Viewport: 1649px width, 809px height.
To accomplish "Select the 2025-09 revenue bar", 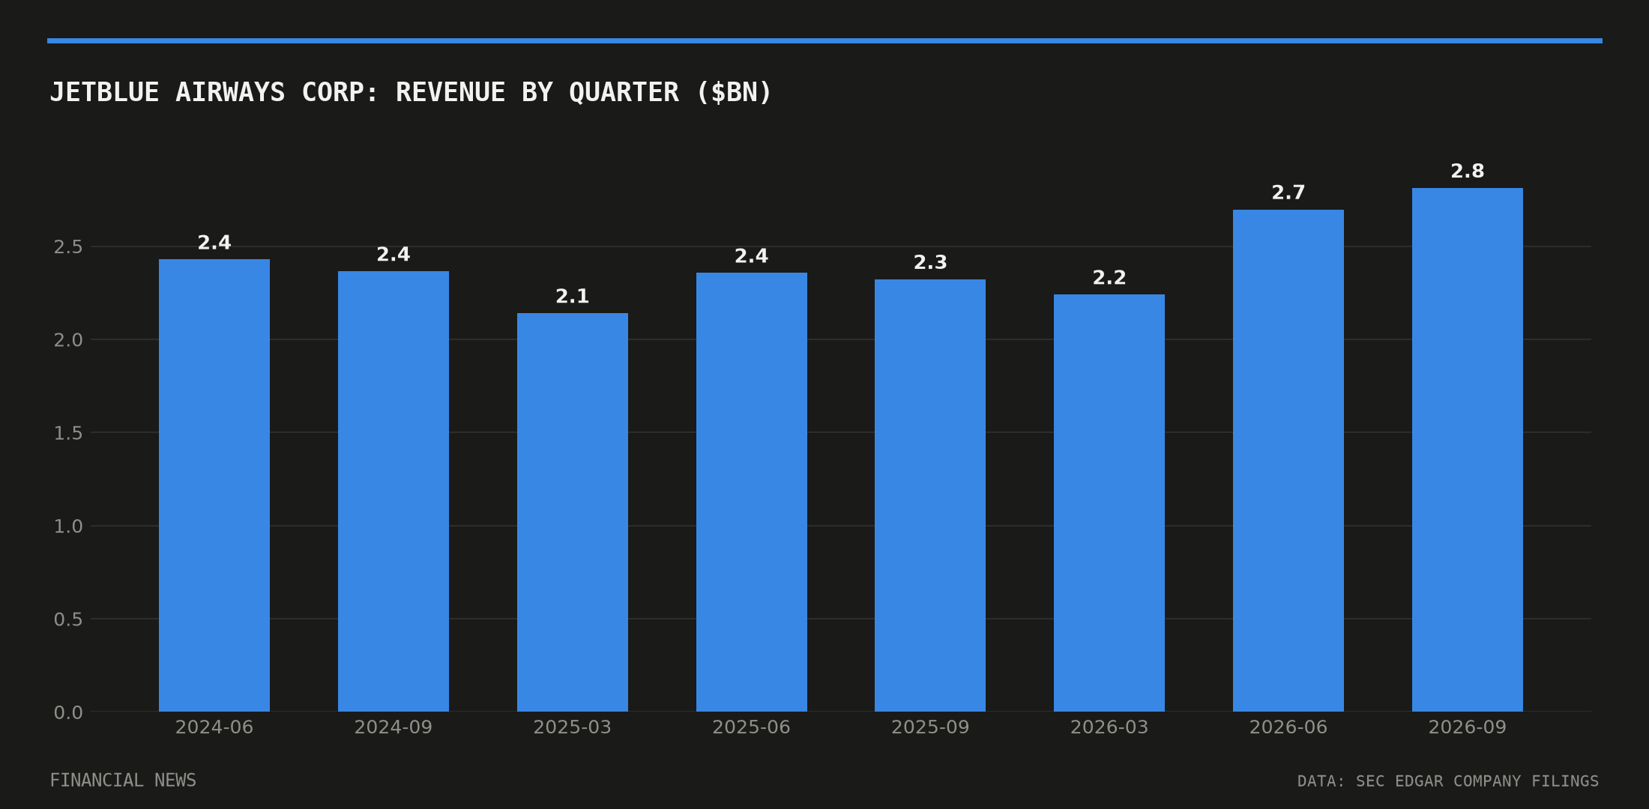I will (x=930, y=495).
